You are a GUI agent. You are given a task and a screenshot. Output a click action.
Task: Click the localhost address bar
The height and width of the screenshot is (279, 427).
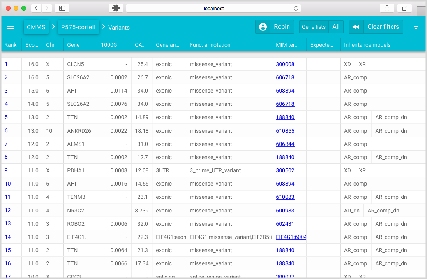point(213,8)
